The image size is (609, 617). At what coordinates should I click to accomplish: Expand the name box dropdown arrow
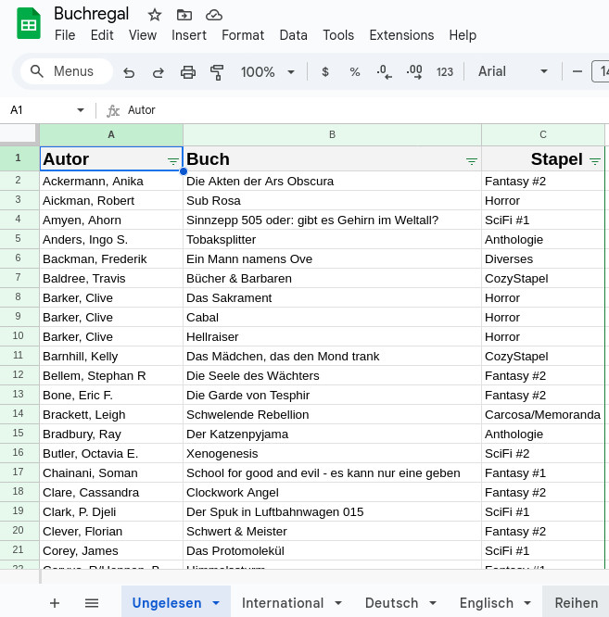point(81,110)
